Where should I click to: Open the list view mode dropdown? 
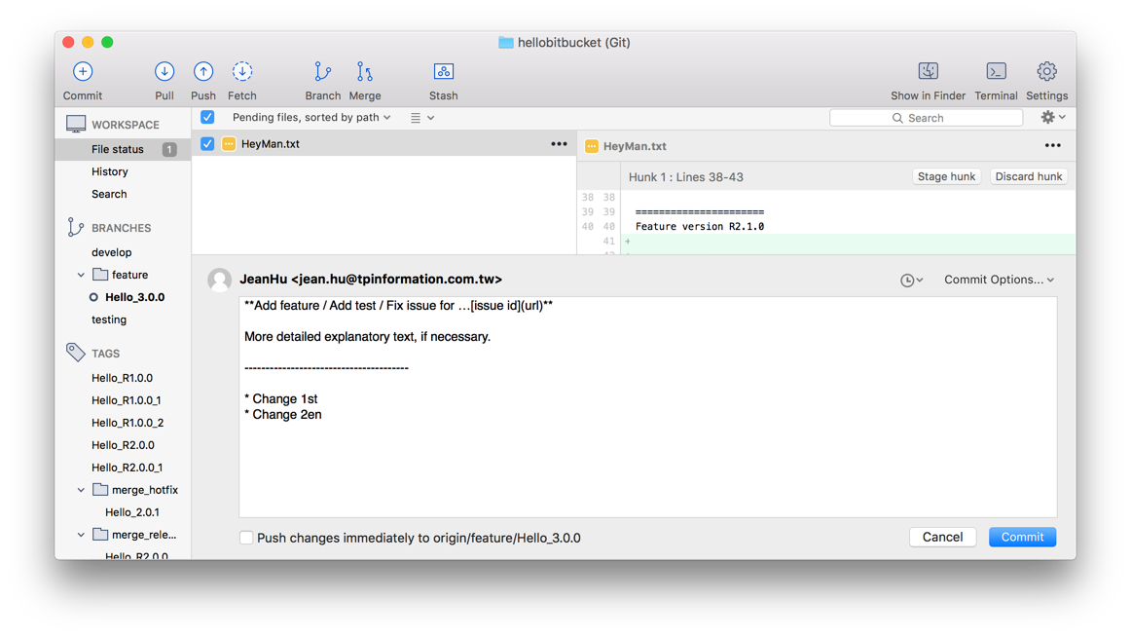[x=422, y=118]
